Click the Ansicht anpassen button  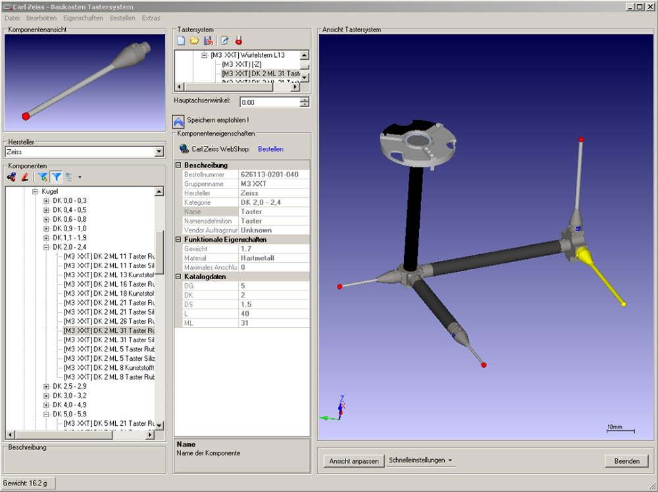click(354, 461)
